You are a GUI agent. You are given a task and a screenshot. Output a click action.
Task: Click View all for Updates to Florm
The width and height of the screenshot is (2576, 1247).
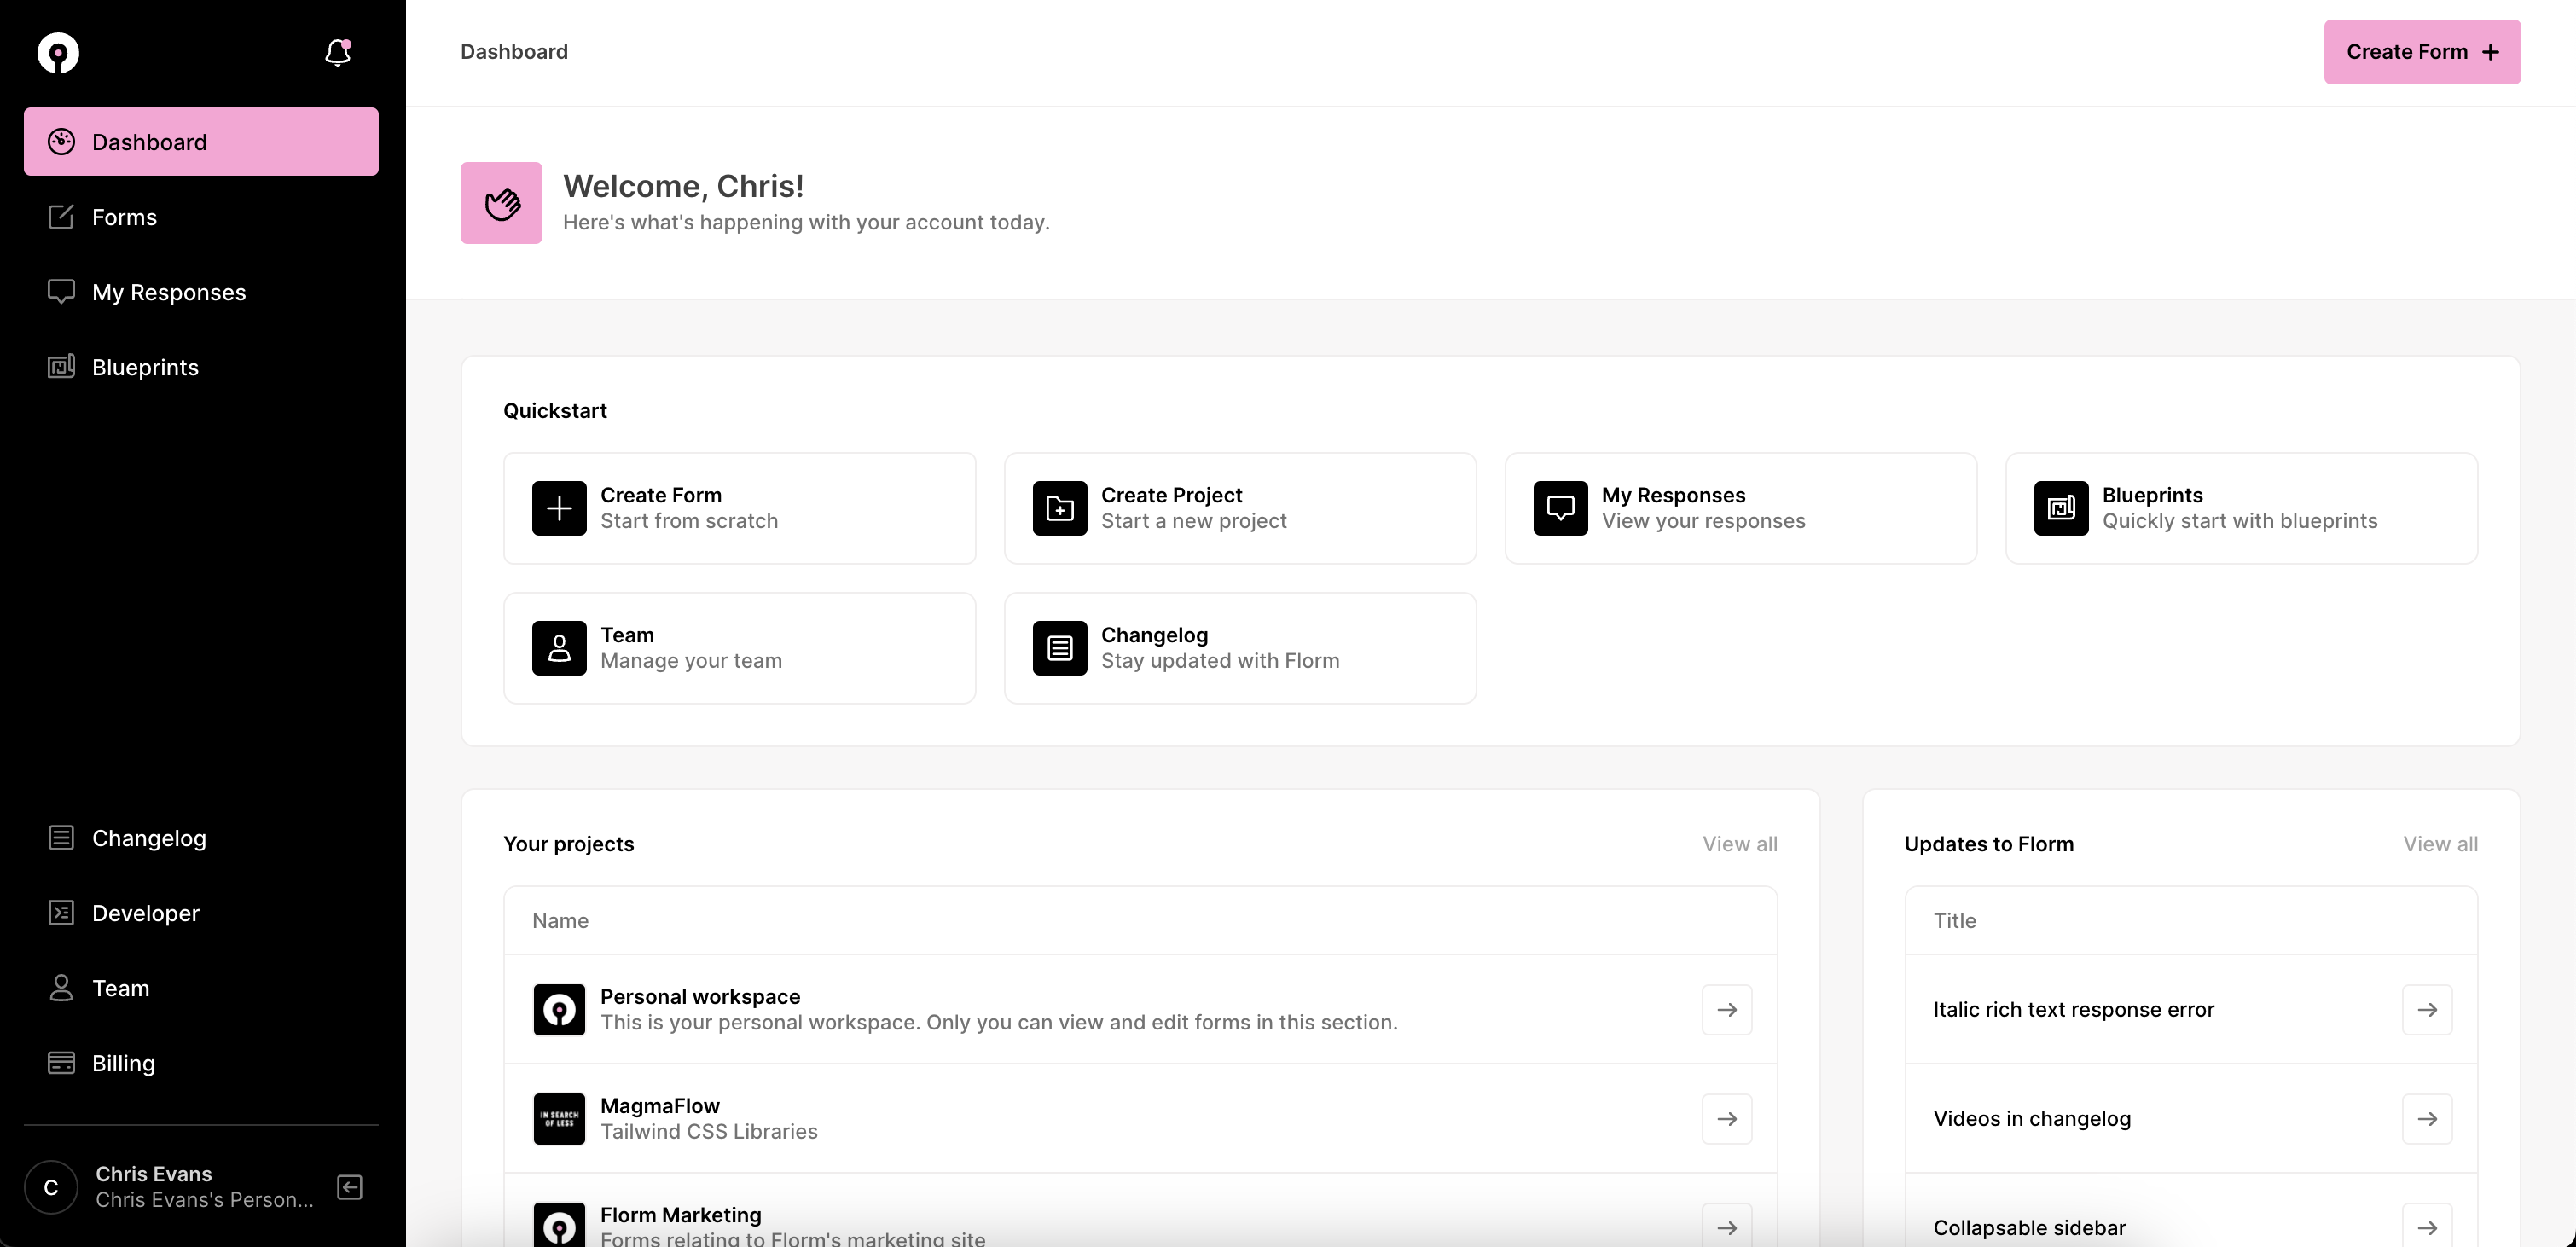(x=2440, y=844)
